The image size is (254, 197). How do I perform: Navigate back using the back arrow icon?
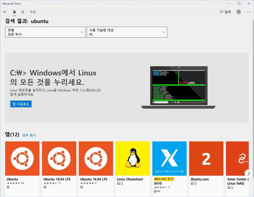tap(5, 12)
